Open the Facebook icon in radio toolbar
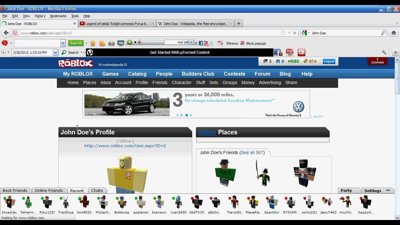Viewport: 400px width, 225px height. [201, 43]
